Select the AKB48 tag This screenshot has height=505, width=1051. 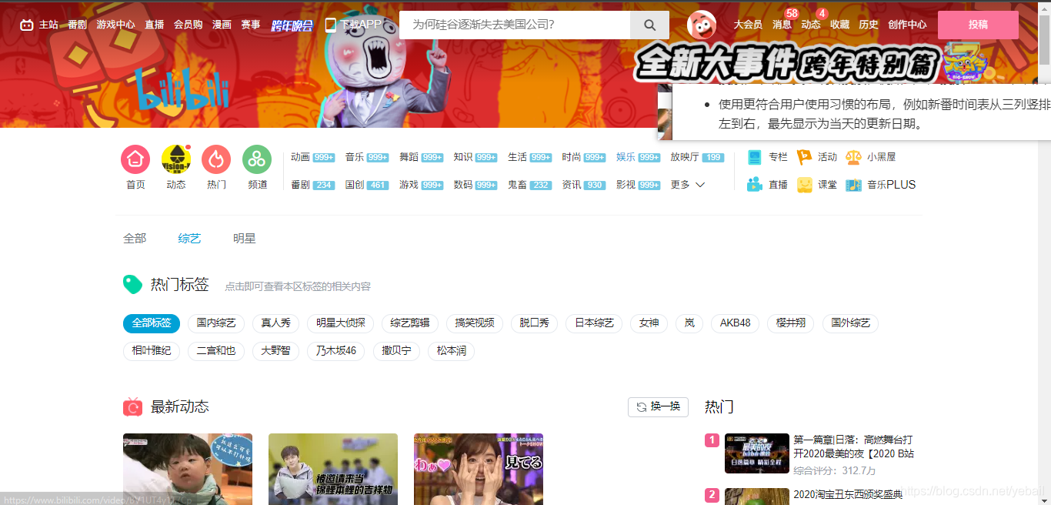pyautogui.click(x=735, y=323)
